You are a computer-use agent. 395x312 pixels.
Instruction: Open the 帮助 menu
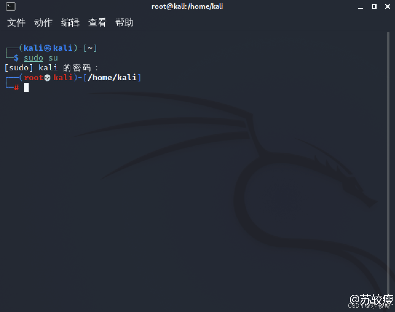coord(124,22)
